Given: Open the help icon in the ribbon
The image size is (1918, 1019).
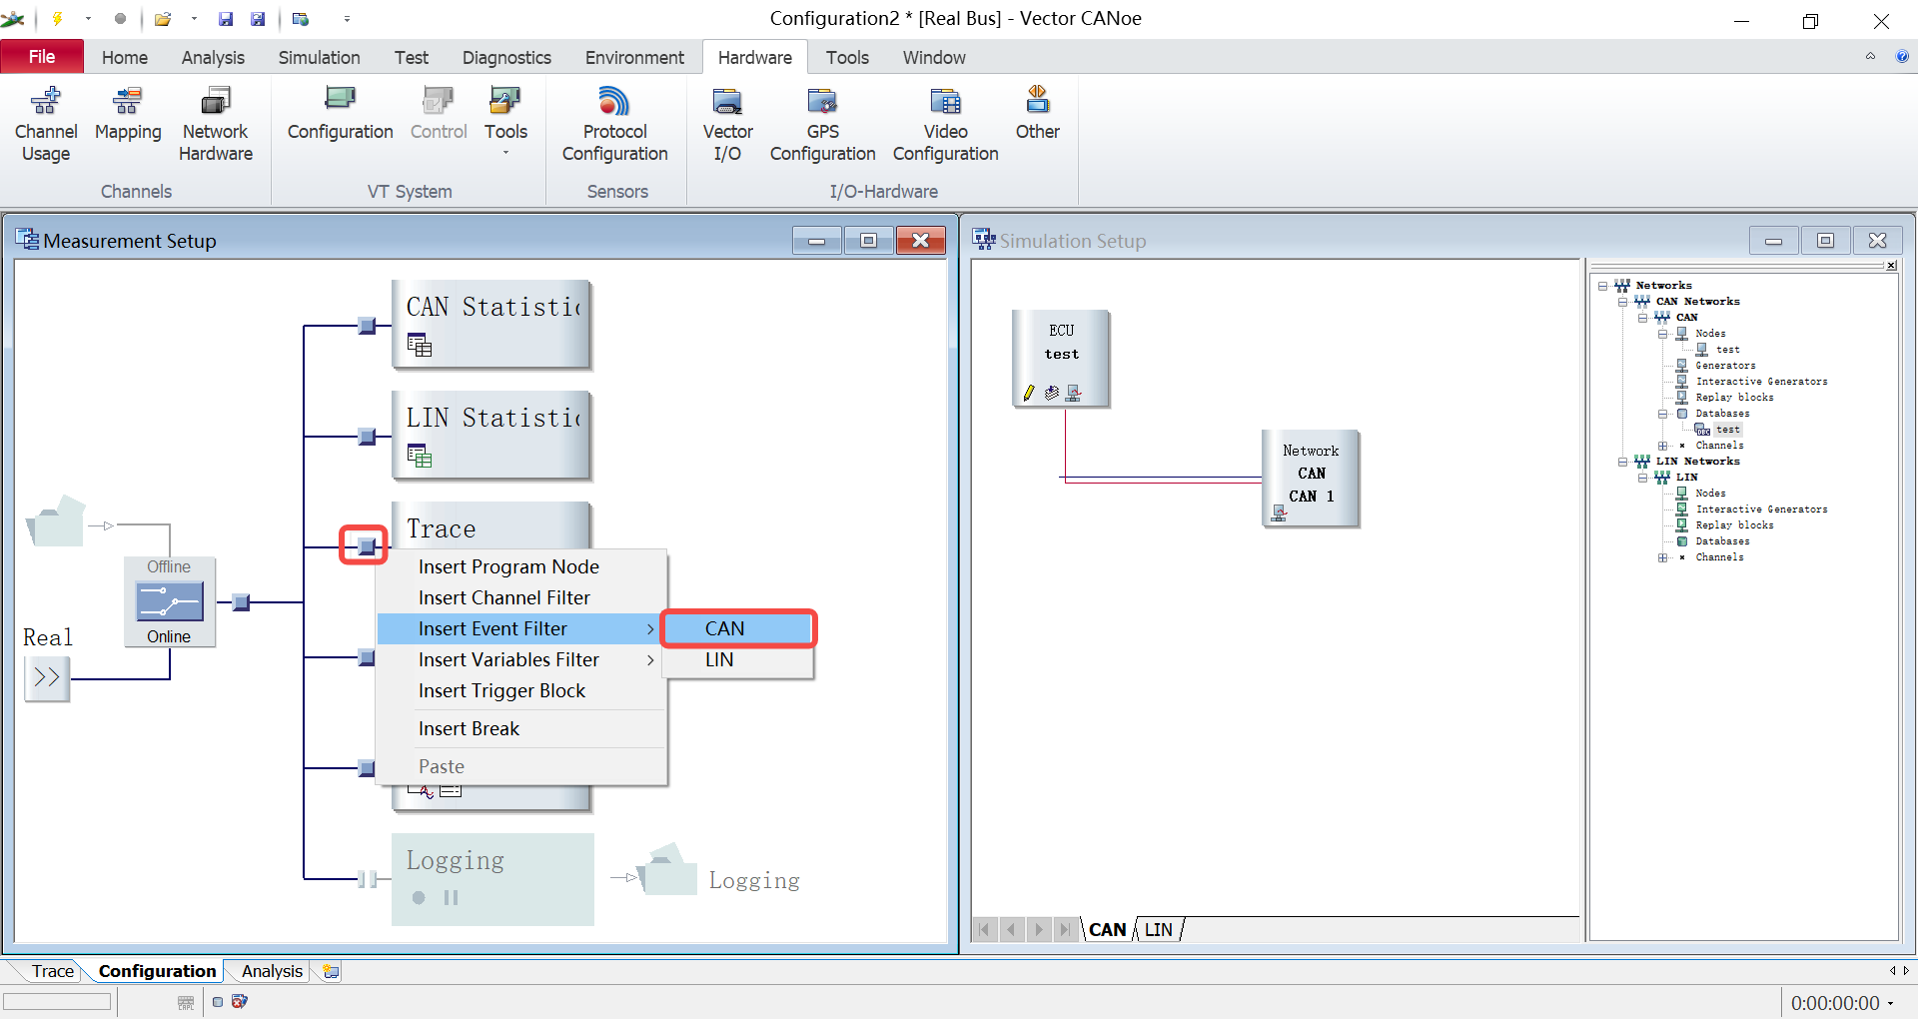Looking at the screenshot, I should (x=1902, y=57).
